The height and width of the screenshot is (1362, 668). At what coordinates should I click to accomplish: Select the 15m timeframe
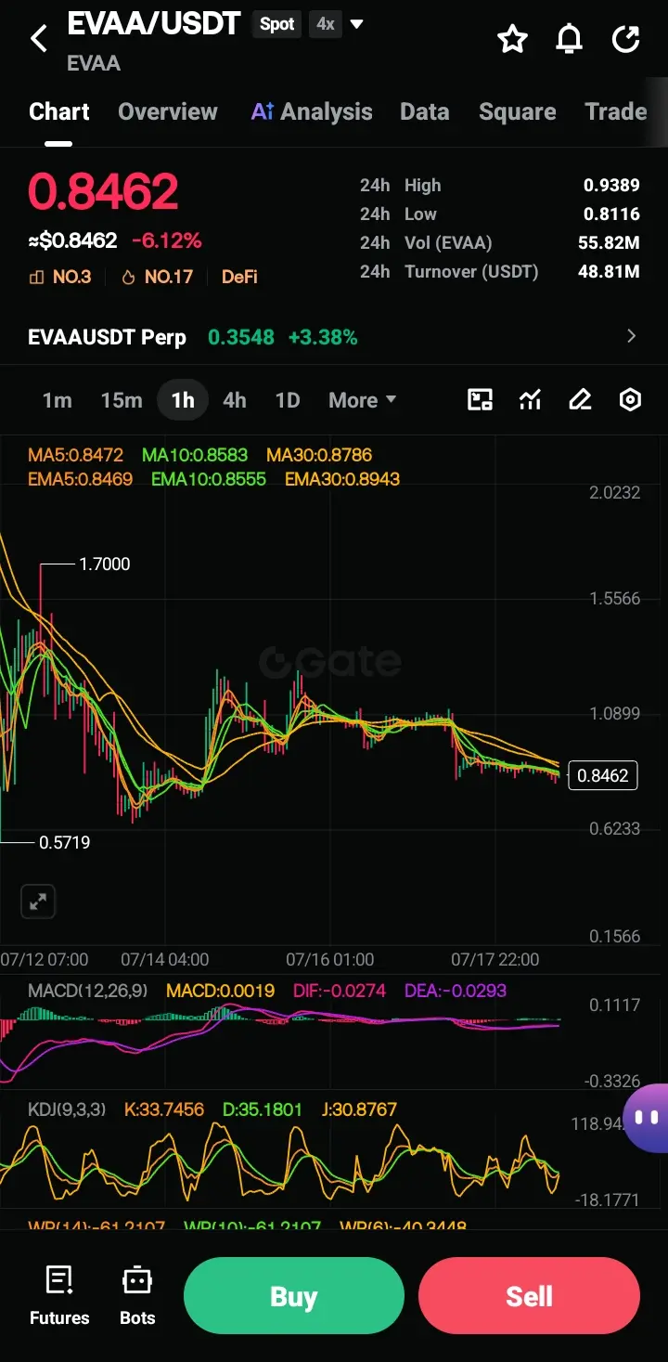click(122, 400)
